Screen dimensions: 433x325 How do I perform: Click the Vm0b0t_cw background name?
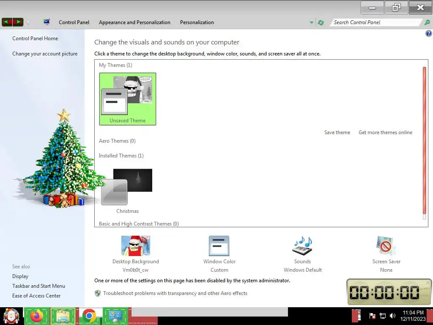tap(136, 270)
